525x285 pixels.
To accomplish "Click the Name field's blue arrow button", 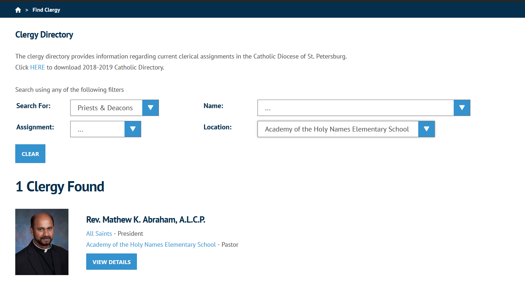I will coord(462,108).
